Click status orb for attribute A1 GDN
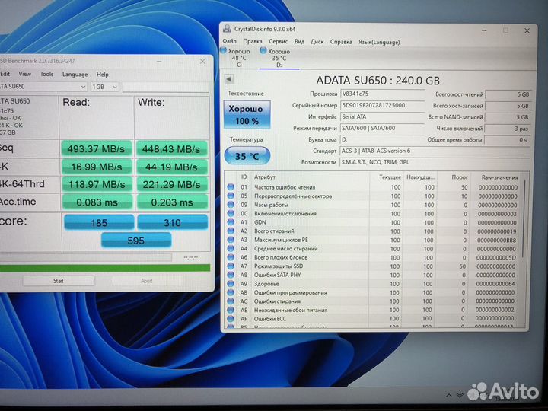 click(x=231, y=222)
